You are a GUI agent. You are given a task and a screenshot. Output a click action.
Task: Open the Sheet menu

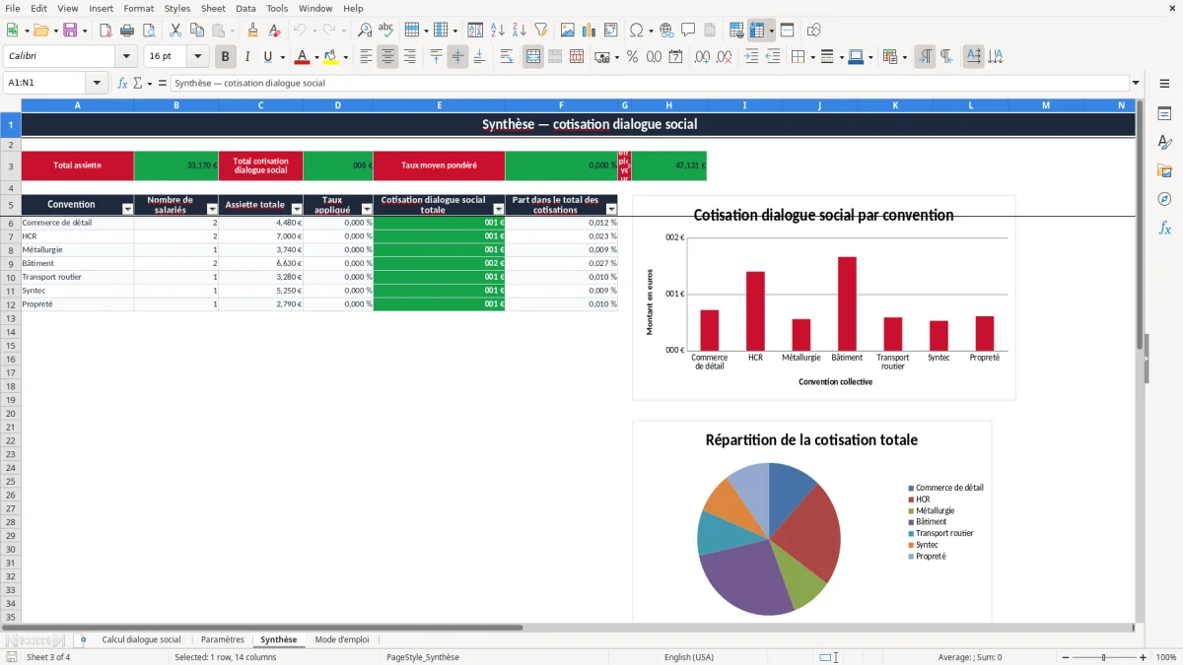point(214,8)
